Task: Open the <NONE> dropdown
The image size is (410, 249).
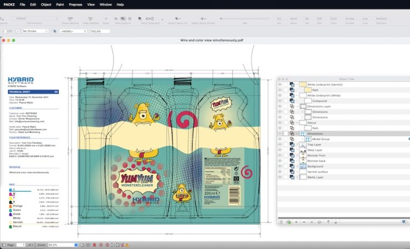Action: click(x=73, y=31)
